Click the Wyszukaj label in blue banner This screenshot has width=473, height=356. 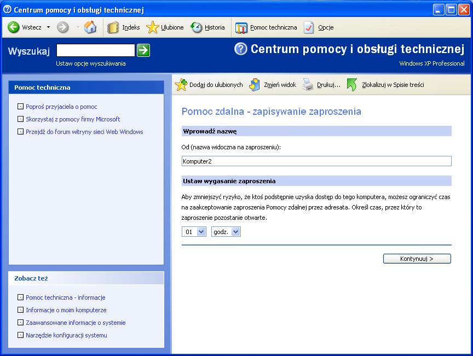(x=29, y=51)
